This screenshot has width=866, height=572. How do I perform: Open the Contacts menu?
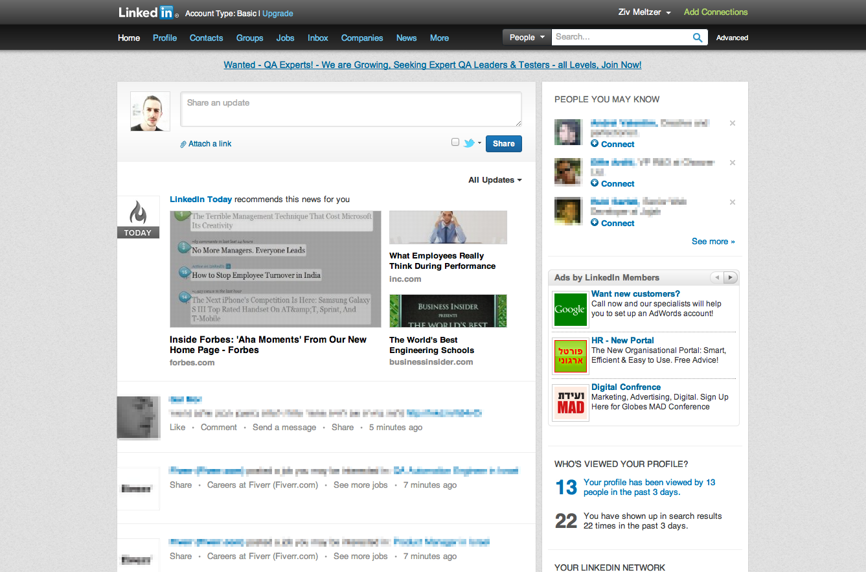point(206,38)
